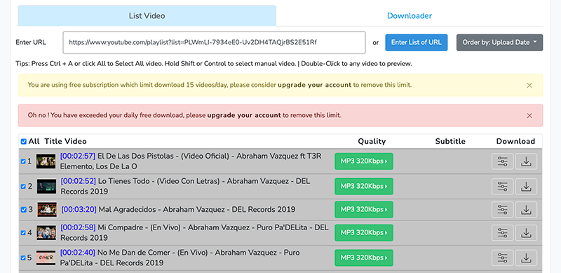Focus the playlist URL input field
561x273 pixels.
click(x=215, y=43)
